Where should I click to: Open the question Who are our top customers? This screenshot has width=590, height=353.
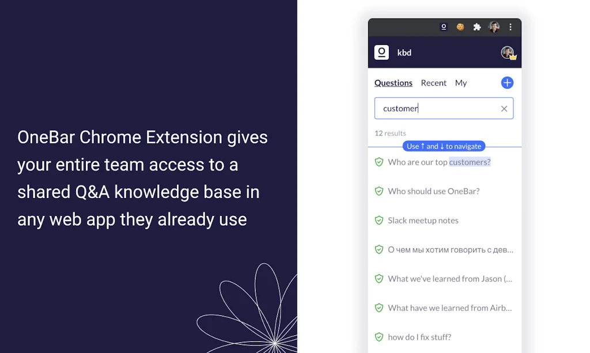pos(439,162)
